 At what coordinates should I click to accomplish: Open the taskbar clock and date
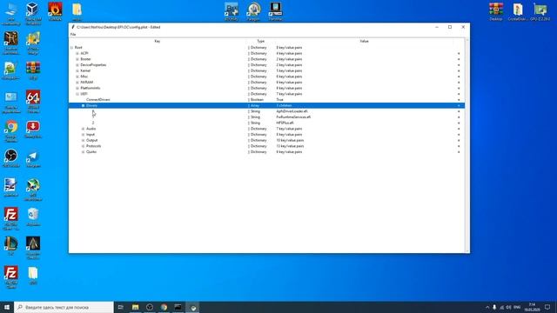tap(532, 307)
